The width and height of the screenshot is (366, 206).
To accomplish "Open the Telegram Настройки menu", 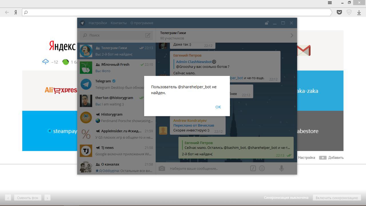I will pyautogui.click(x=98, y=23).
